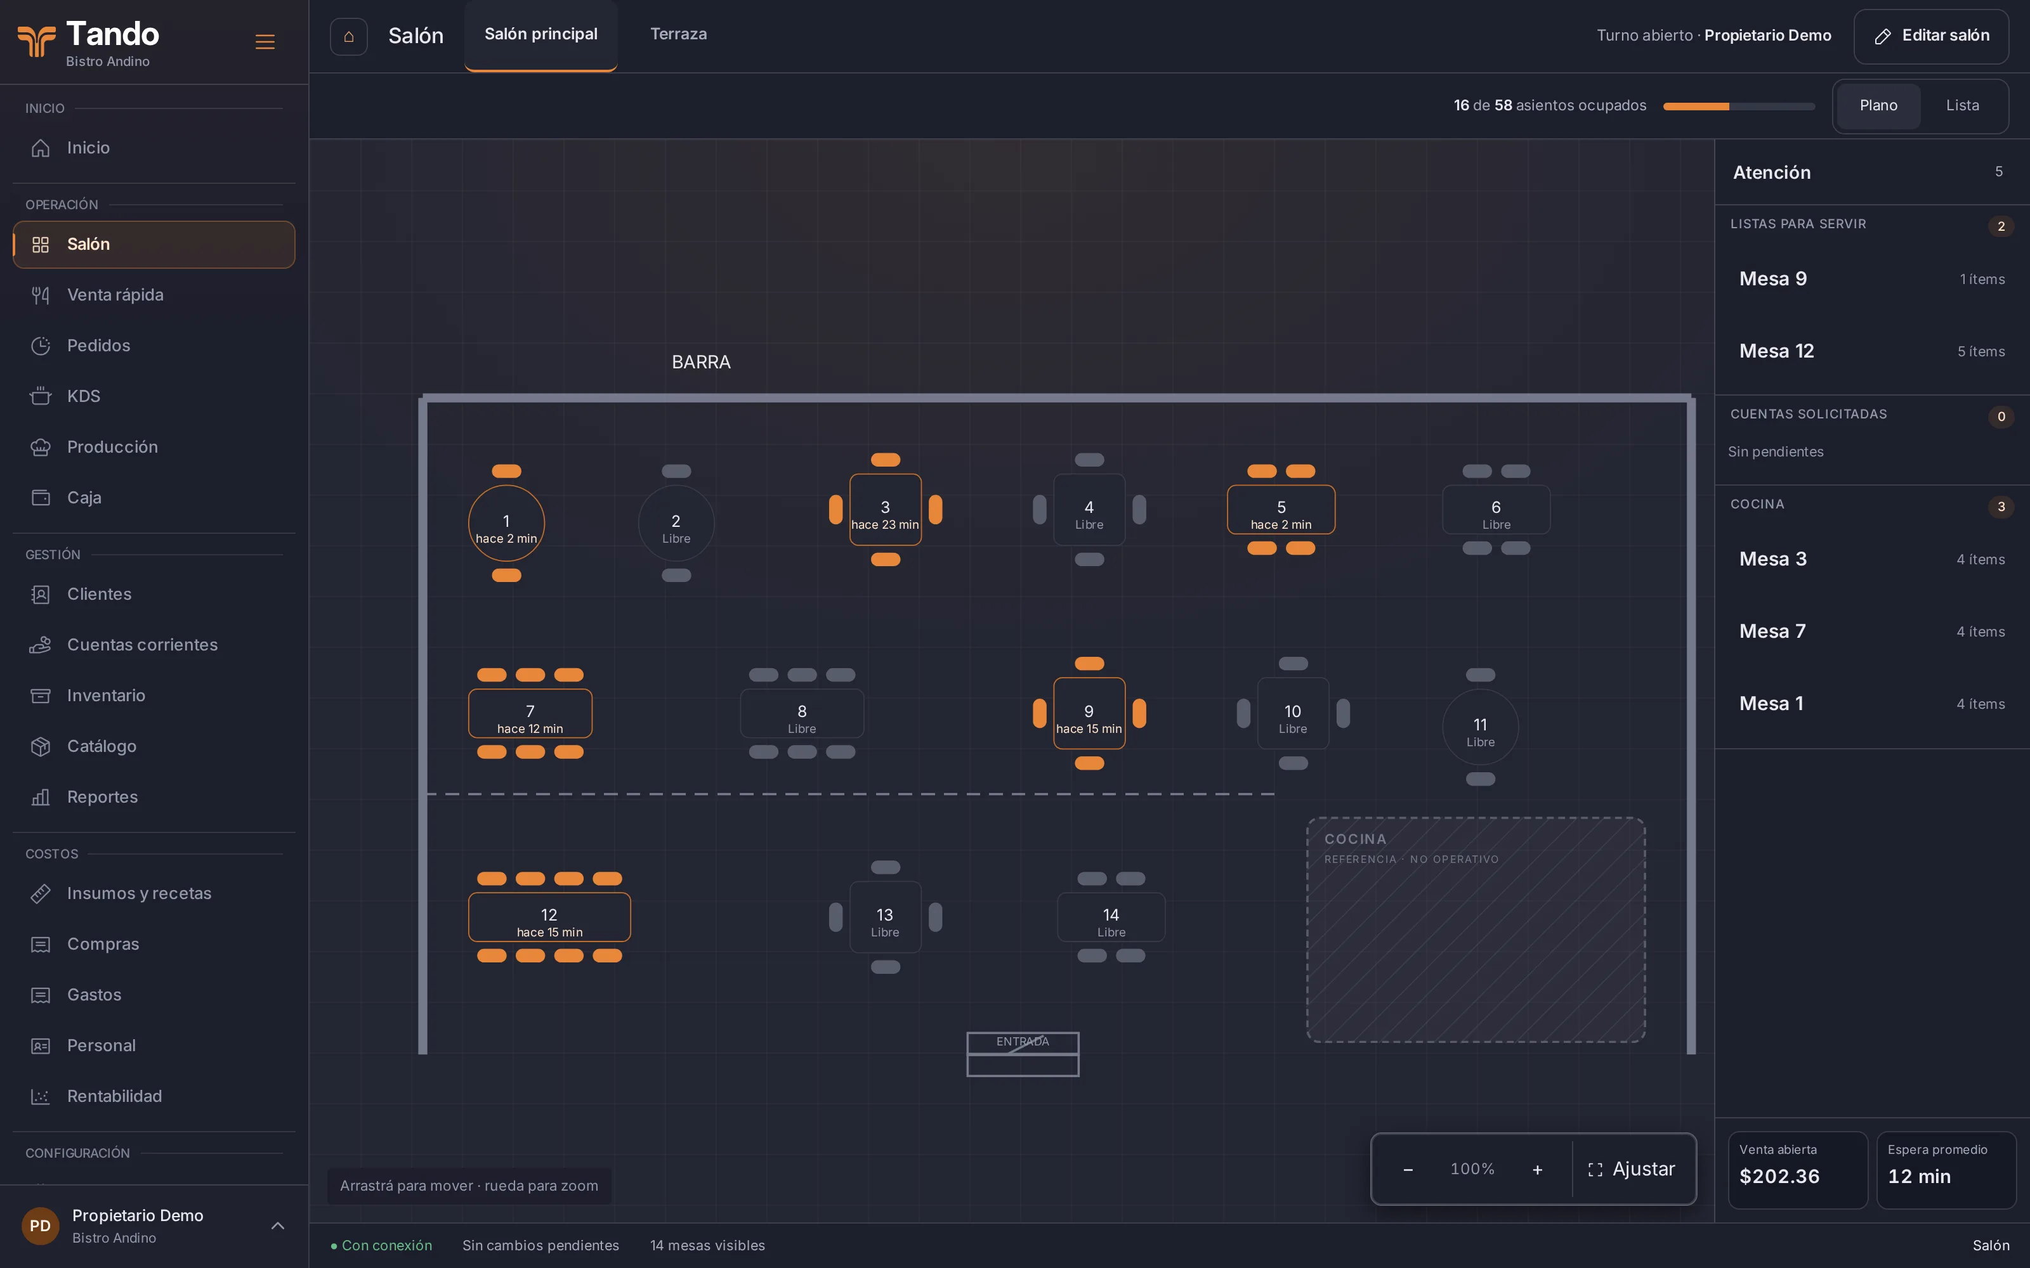Image resolution: width=2030 pixels, height=1268 pixels.
Task: Collapse sidebar with the hamburger menu icon
Action: [x=265, y=41]
